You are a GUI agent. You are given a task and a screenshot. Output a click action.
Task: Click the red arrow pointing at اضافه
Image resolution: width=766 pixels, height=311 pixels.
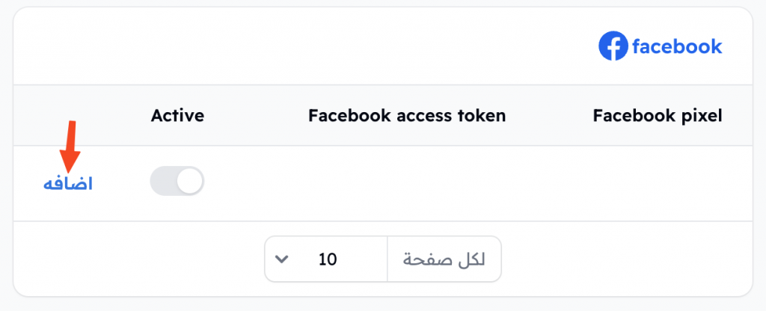coord(70,146)
